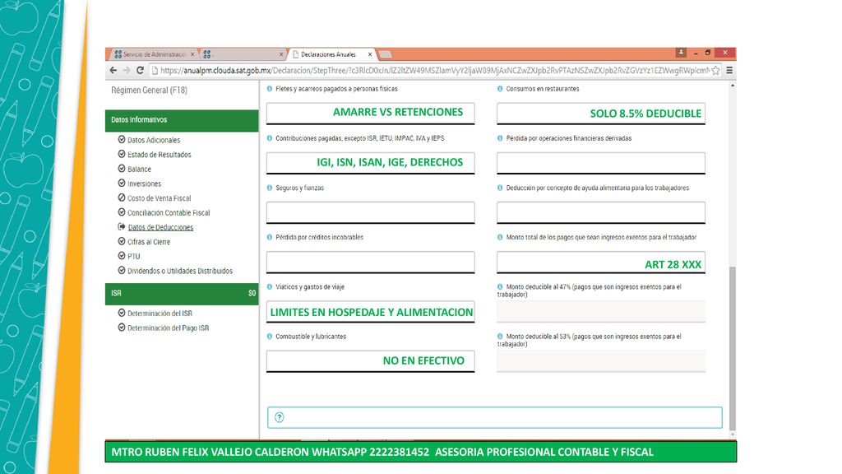
Task: Open Inversiones section
Action: point(144,184)
